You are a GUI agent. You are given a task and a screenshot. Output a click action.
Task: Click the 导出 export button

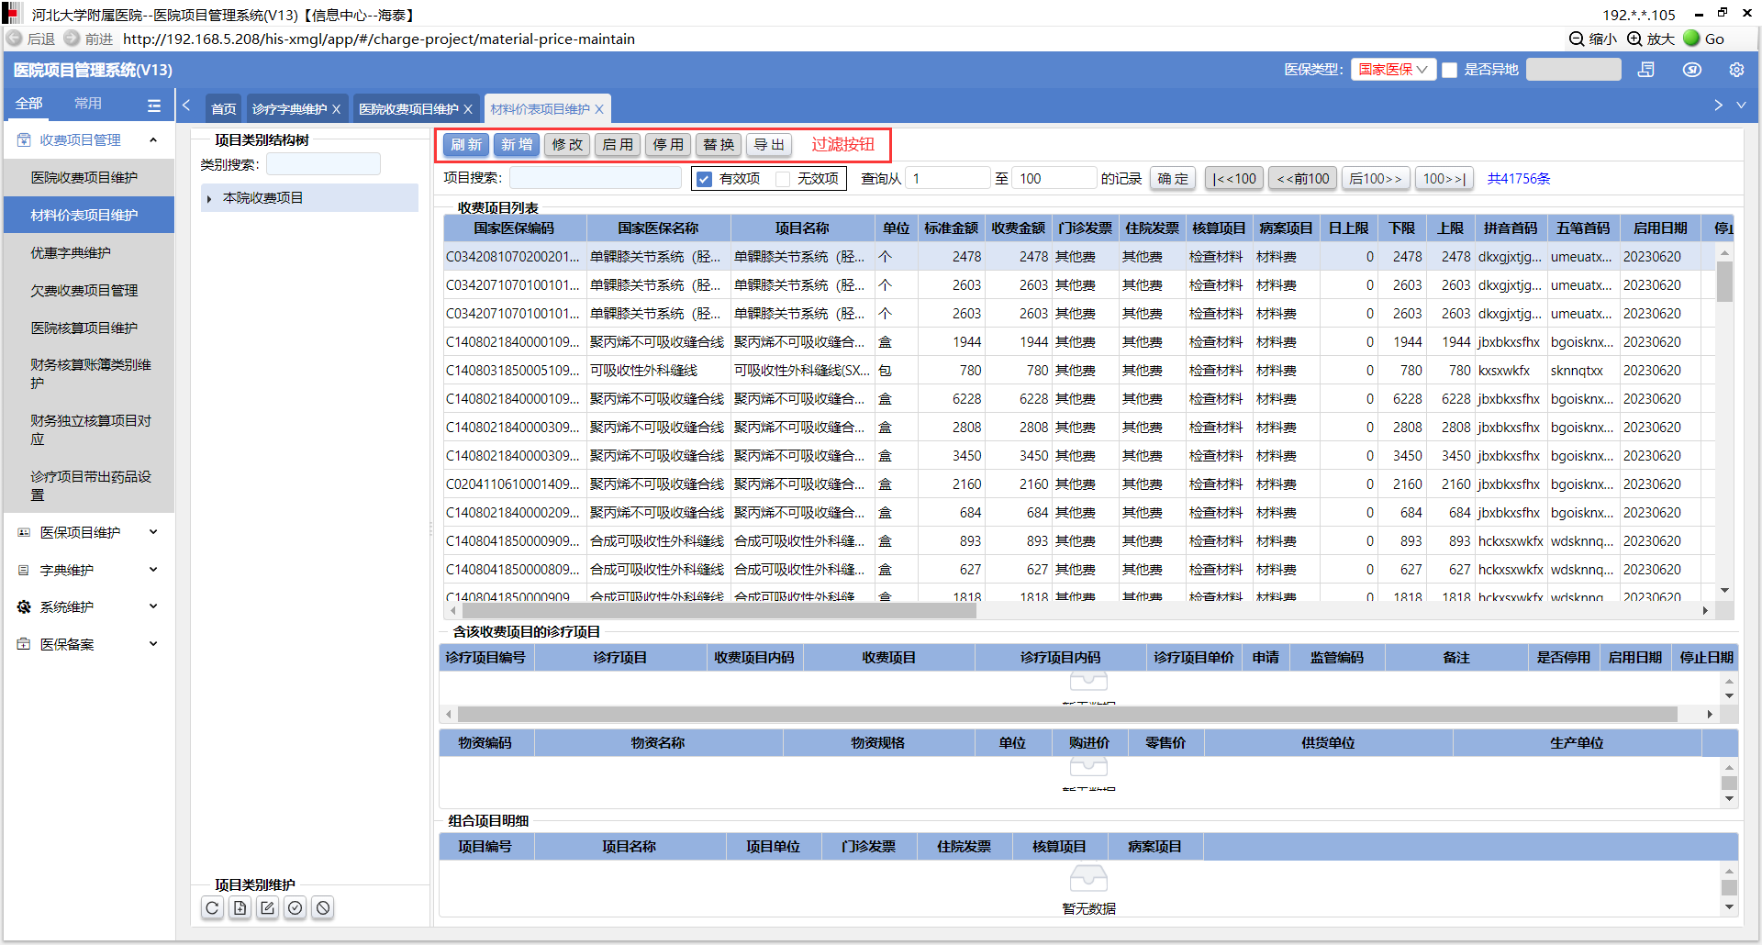(769, 145)
